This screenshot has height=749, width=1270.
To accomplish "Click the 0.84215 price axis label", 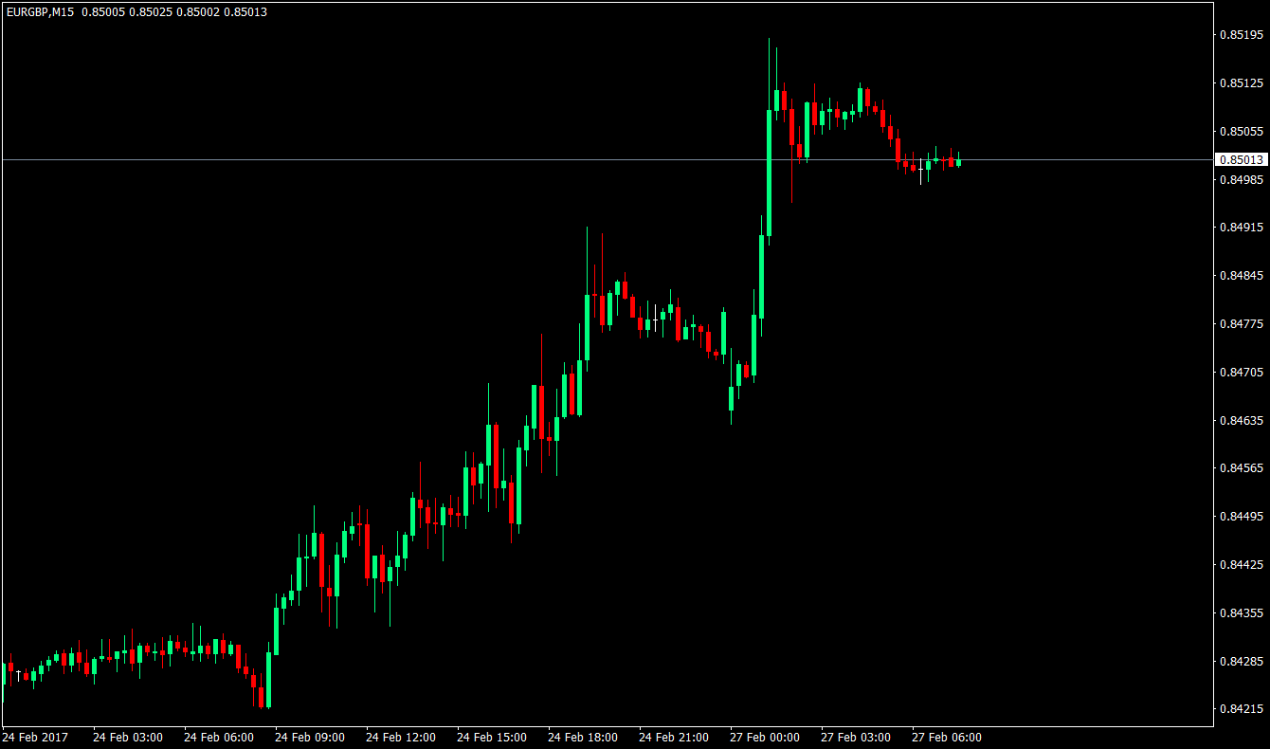I will 1242,709.
